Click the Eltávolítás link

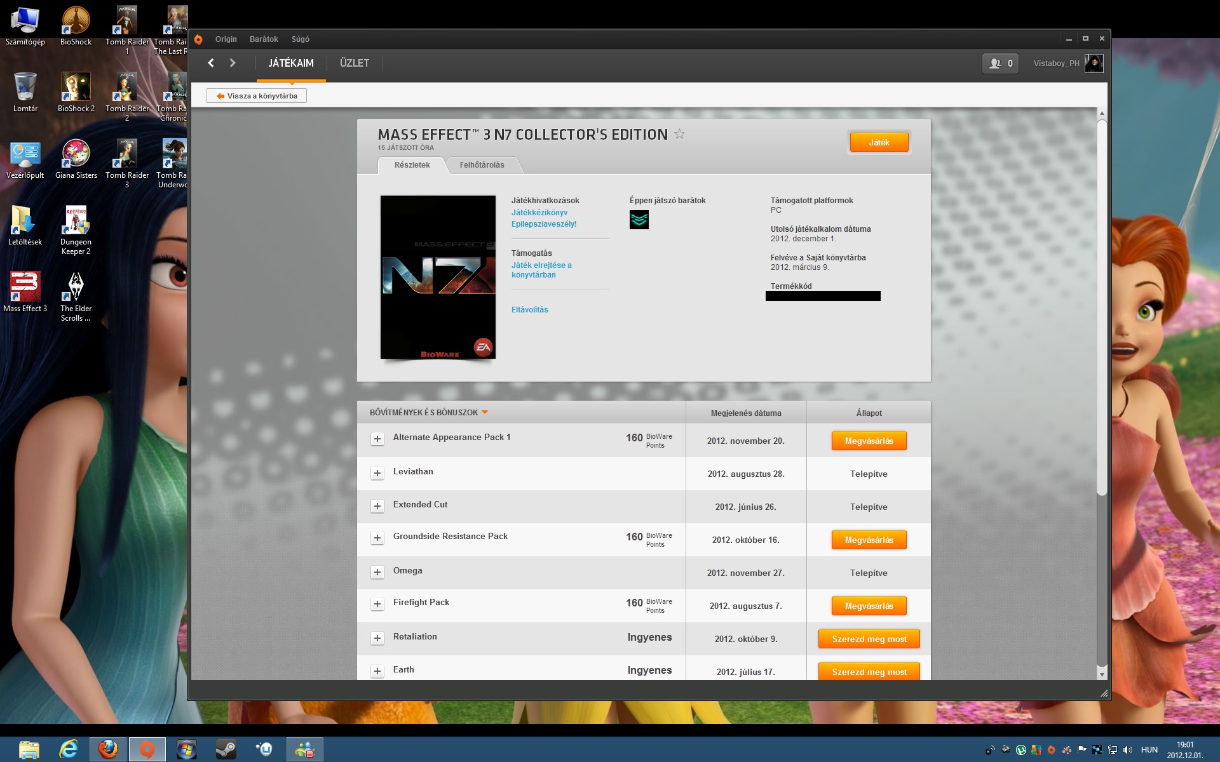click(x=530, y=310)
